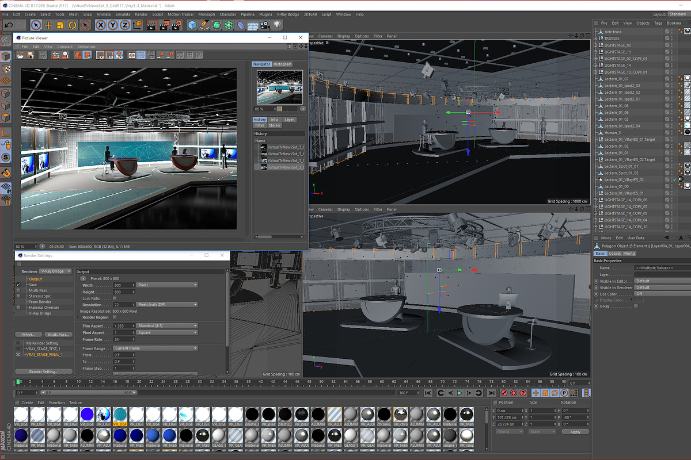Open Visible in Editor Default dropdown

(x=662, y=281)
